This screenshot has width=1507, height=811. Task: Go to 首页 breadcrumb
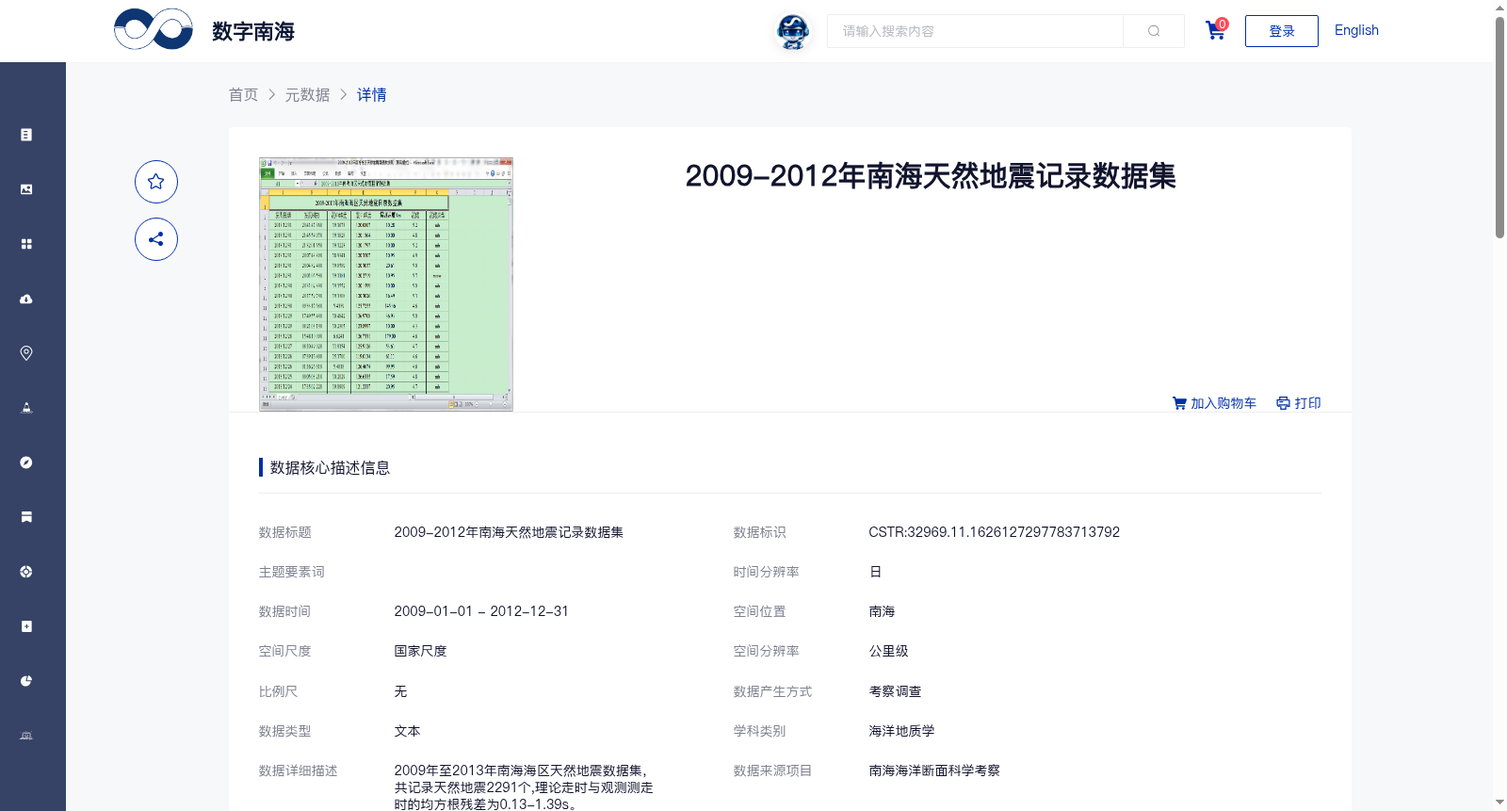pyautogui.click(x=243, y=94)
